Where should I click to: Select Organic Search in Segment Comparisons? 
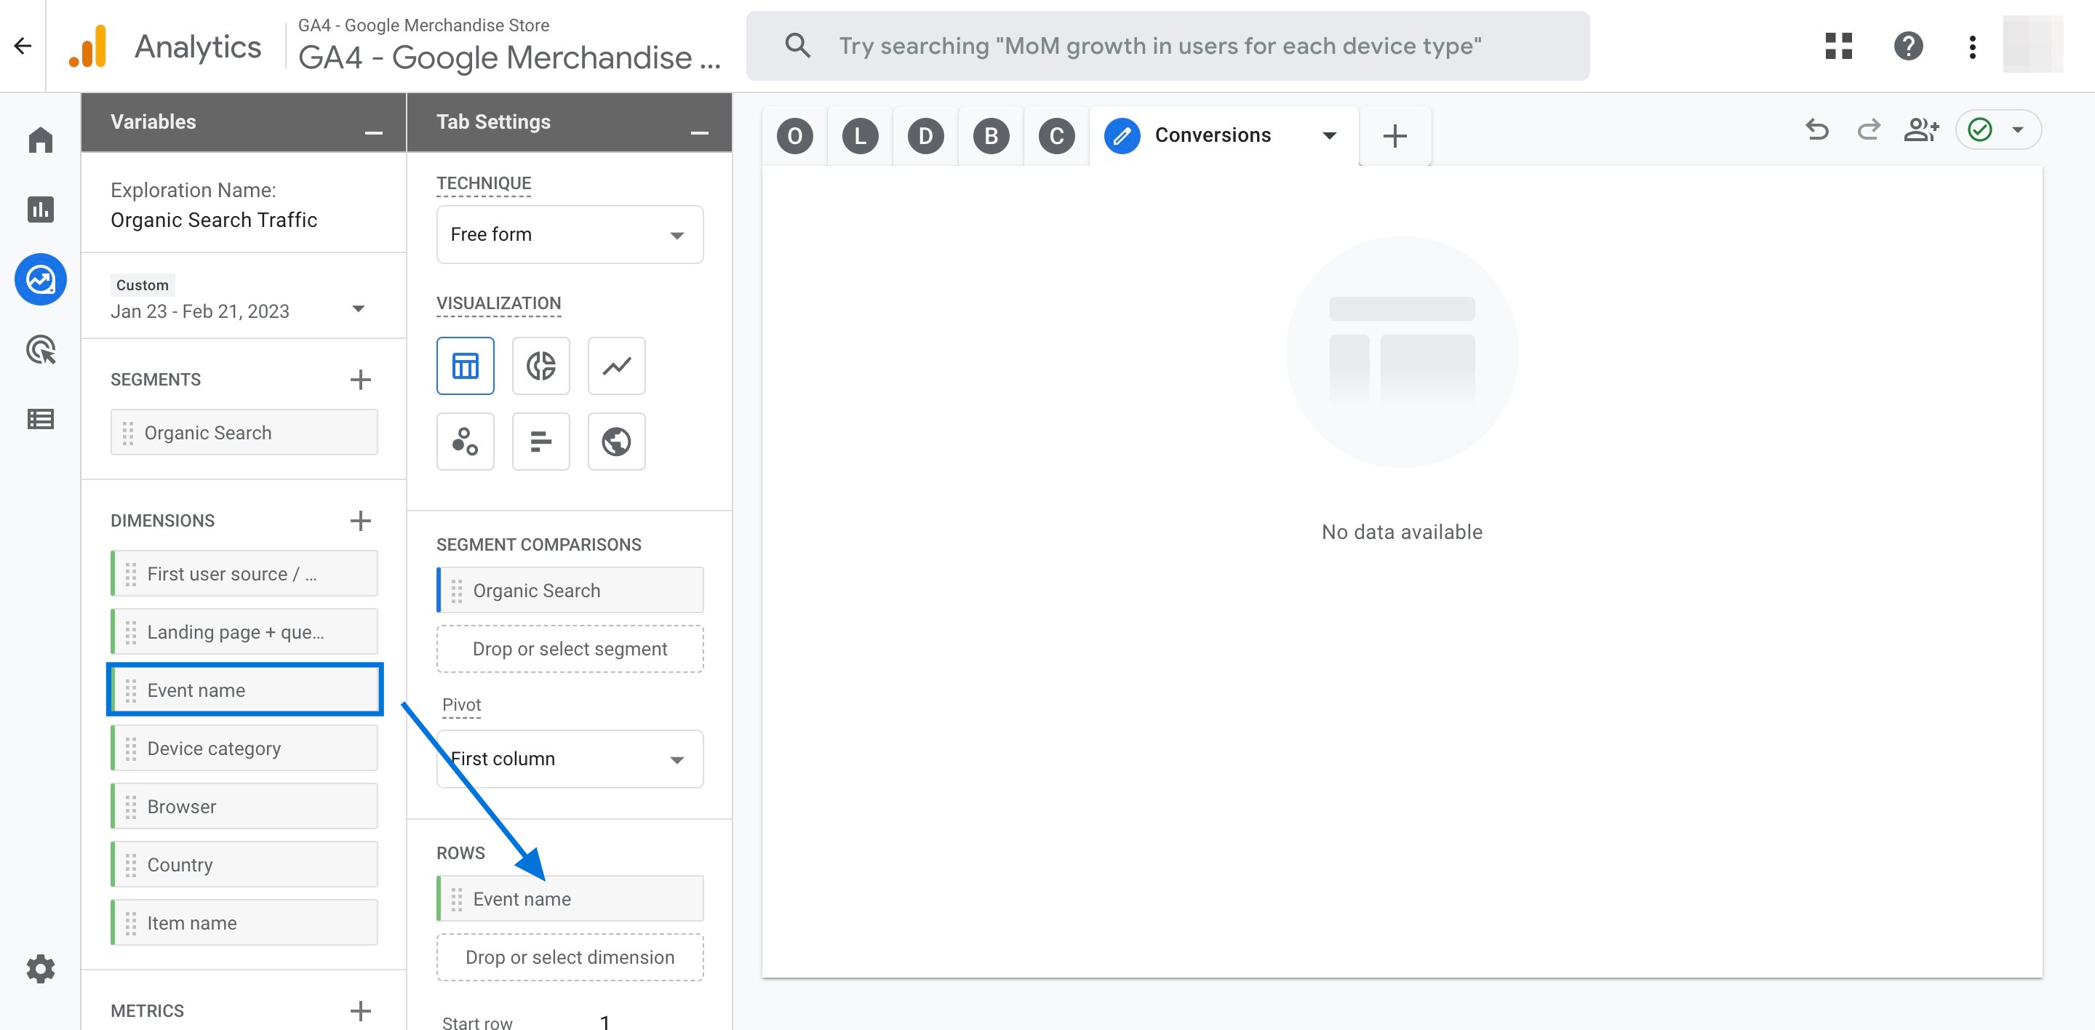click(x=570, y=590)
